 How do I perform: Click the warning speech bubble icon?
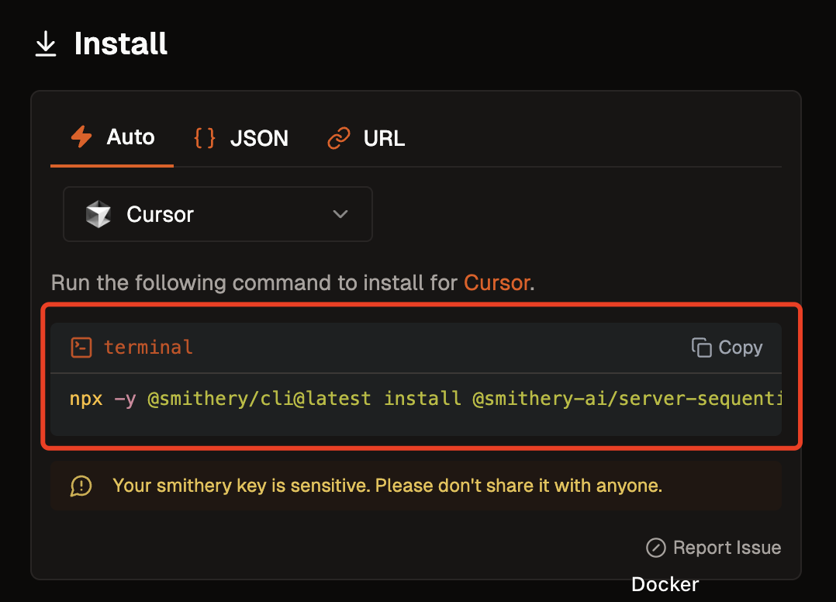point(81,486)
